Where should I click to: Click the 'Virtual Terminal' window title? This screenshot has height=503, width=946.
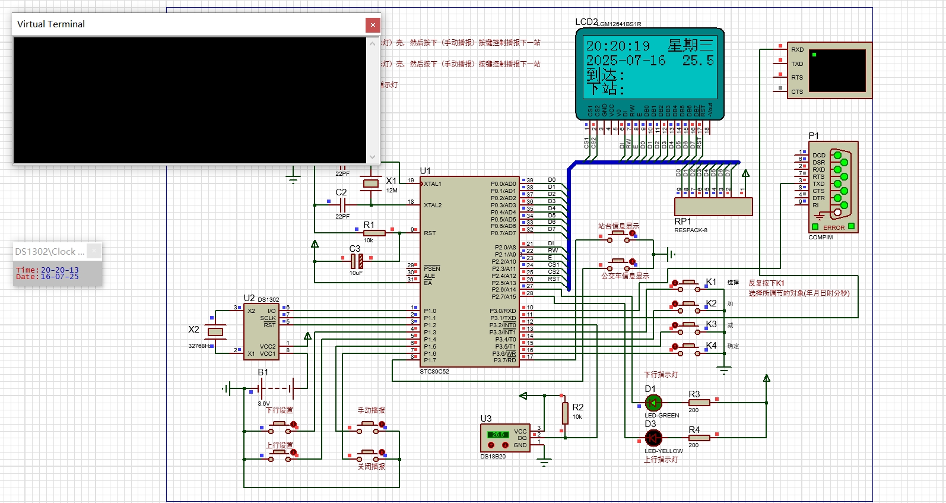(51, 24)
